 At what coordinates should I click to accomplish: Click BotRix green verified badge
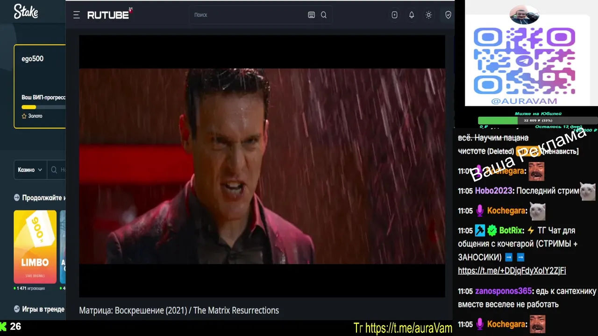click(492, 231)
